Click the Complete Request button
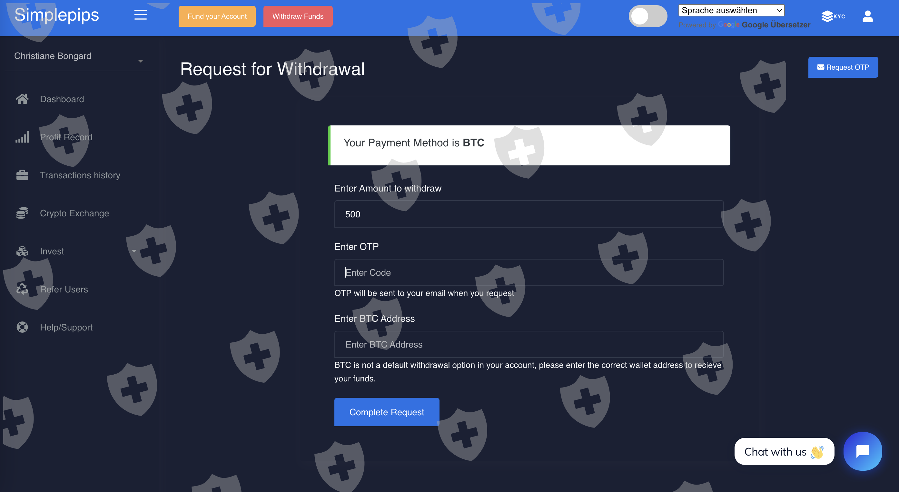 pos(387,412)
